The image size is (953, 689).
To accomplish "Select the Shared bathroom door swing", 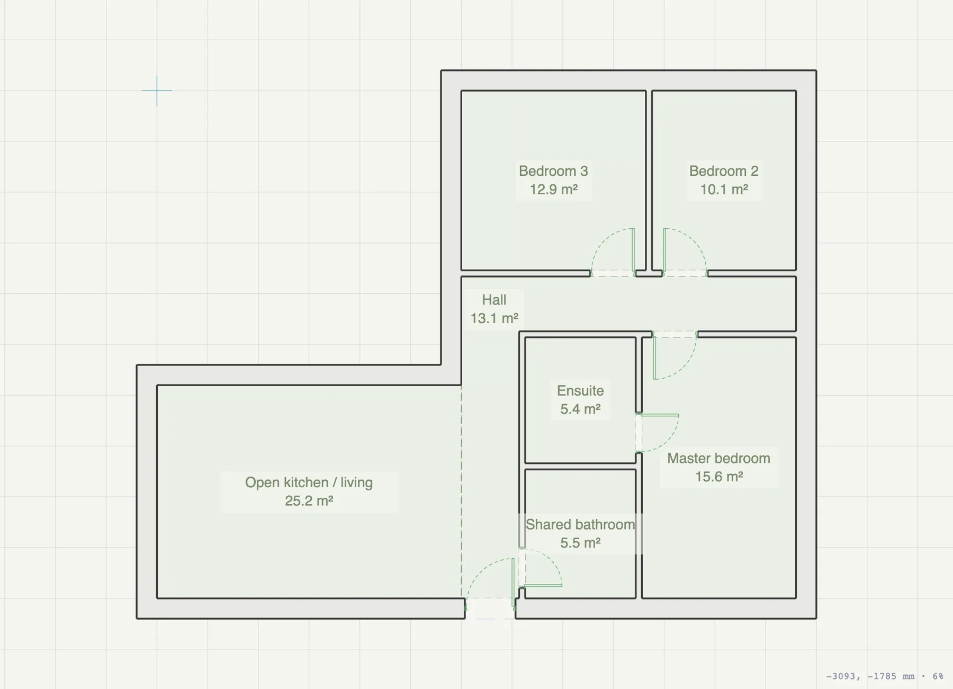I will [x=541, y=568].
